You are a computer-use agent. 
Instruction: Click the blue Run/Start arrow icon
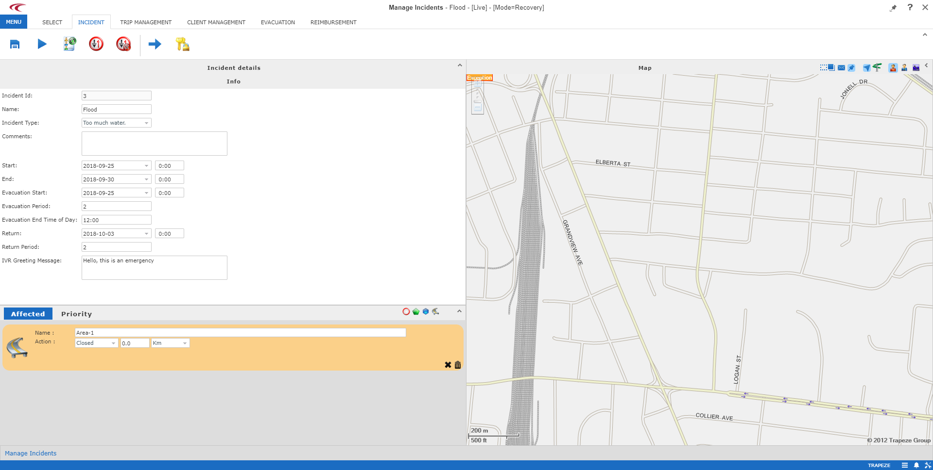coord(42,44)
